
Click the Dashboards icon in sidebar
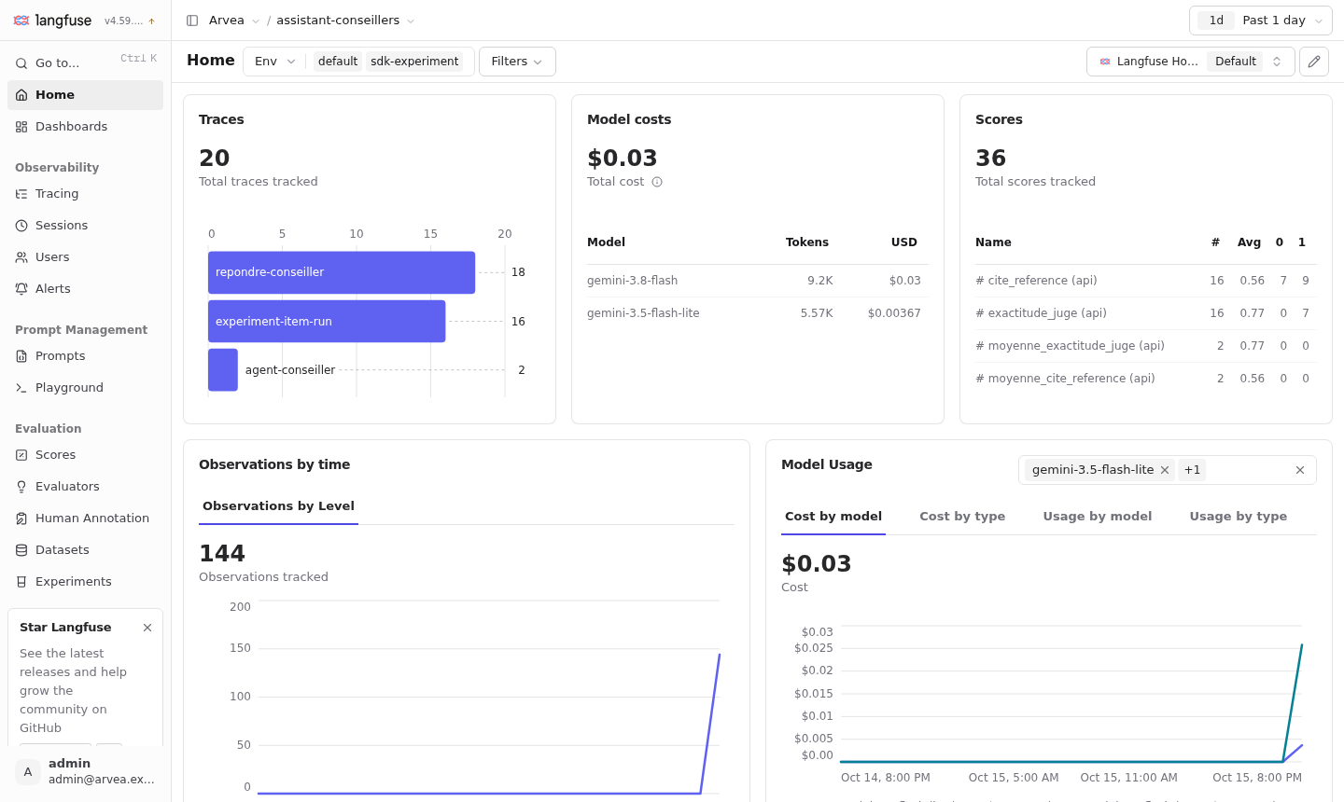coord(21,127)
